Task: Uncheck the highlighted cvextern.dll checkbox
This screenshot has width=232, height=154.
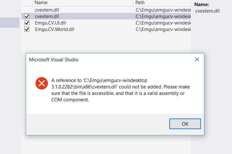Action: coord(27,16)
